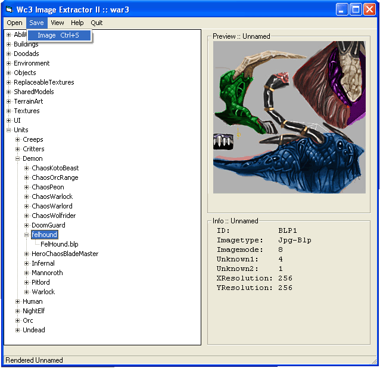Expand the Pitlord node
Screen dimensions: 380x368
pyautogui.click(x=26, y=282)
